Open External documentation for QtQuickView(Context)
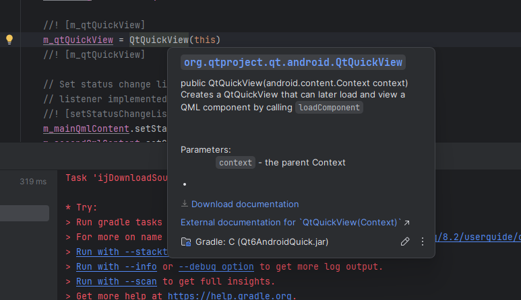The width and height of the screenshot is (521, 300). point(290,223)
